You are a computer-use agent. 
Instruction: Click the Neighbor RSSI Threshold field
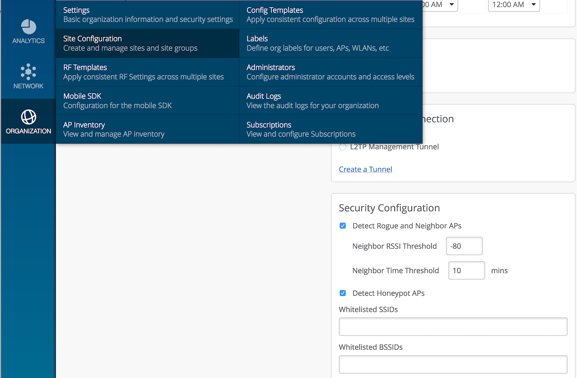pos(464,246)
